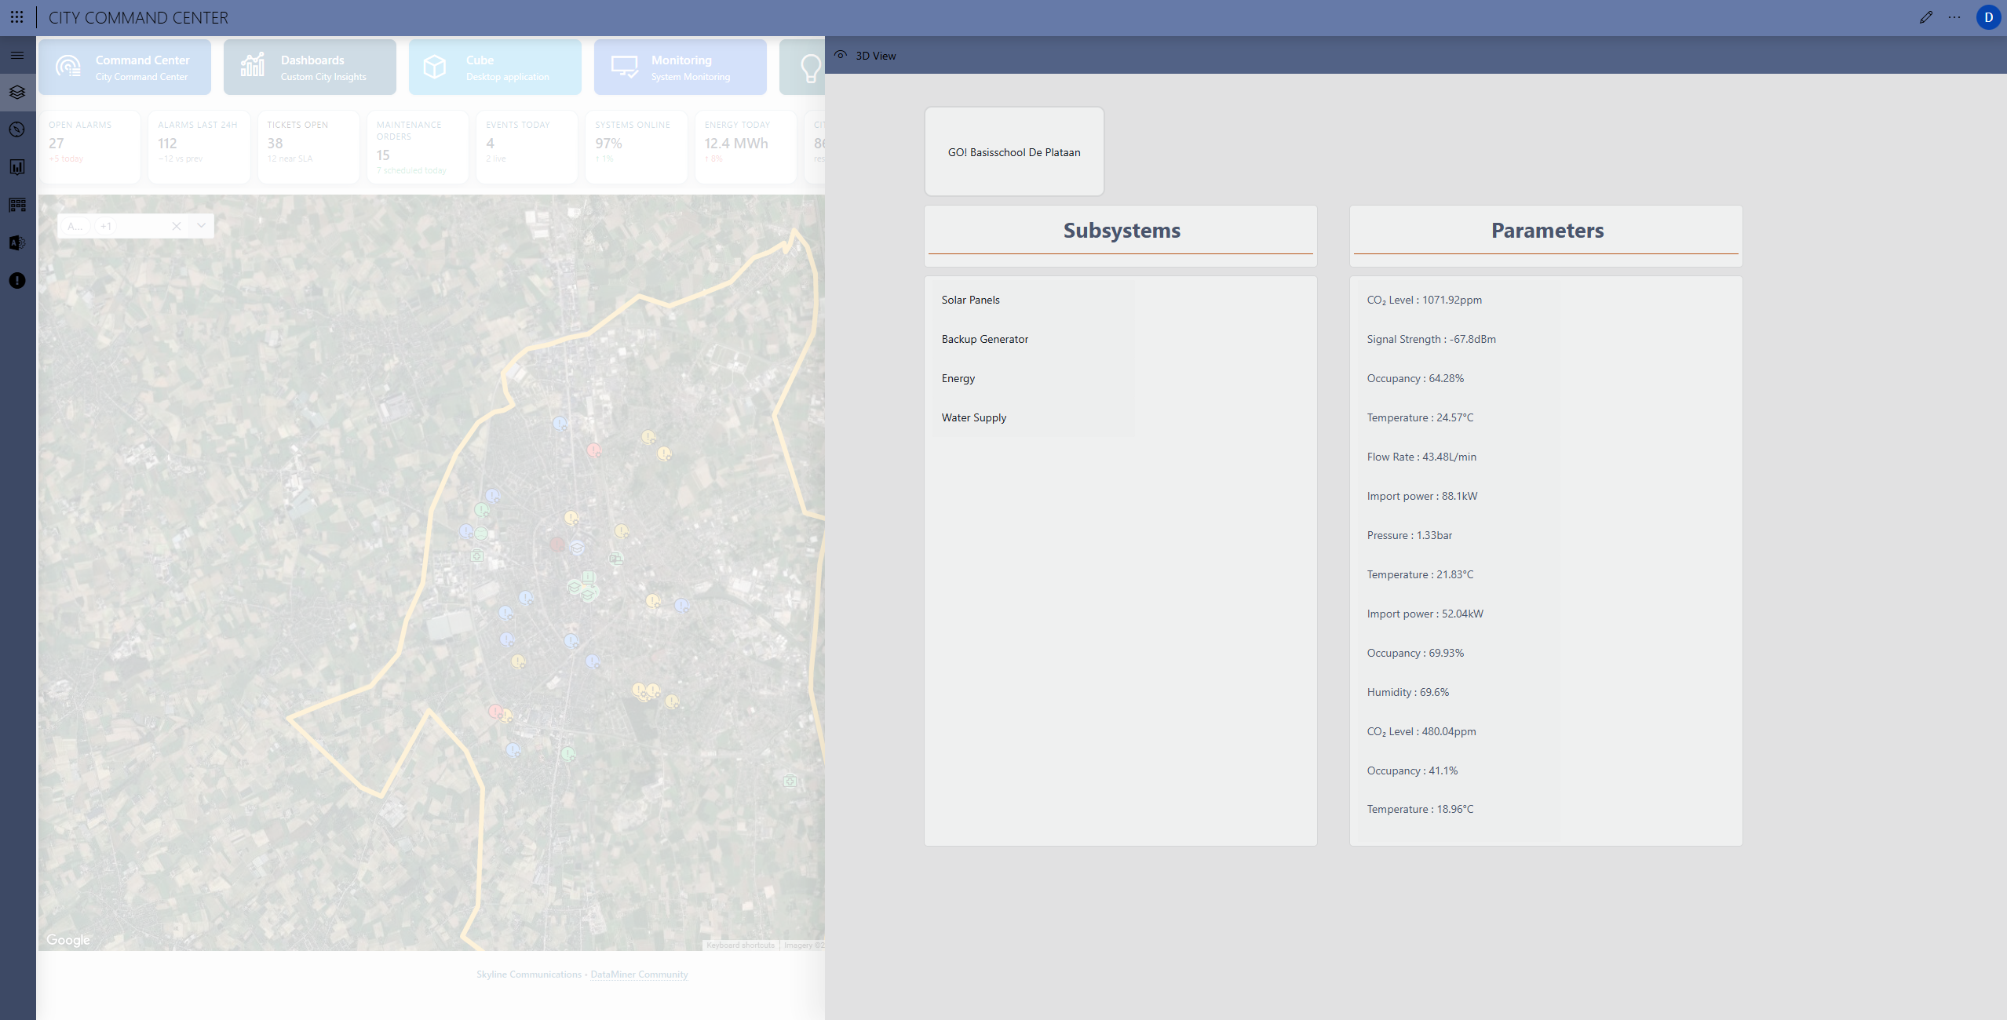This screenshot has height=1020, width=2007.
Task: Select the layers icon in the sidebar
Action: [17, 93]
